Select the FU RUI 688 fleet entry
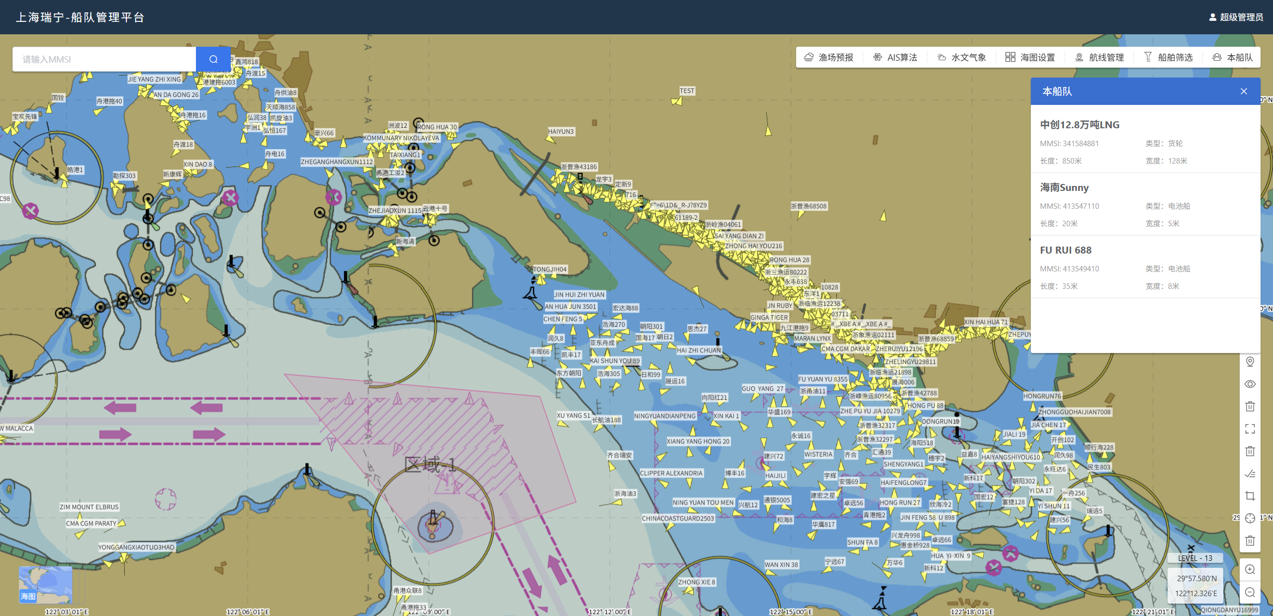 (1146, 267)
